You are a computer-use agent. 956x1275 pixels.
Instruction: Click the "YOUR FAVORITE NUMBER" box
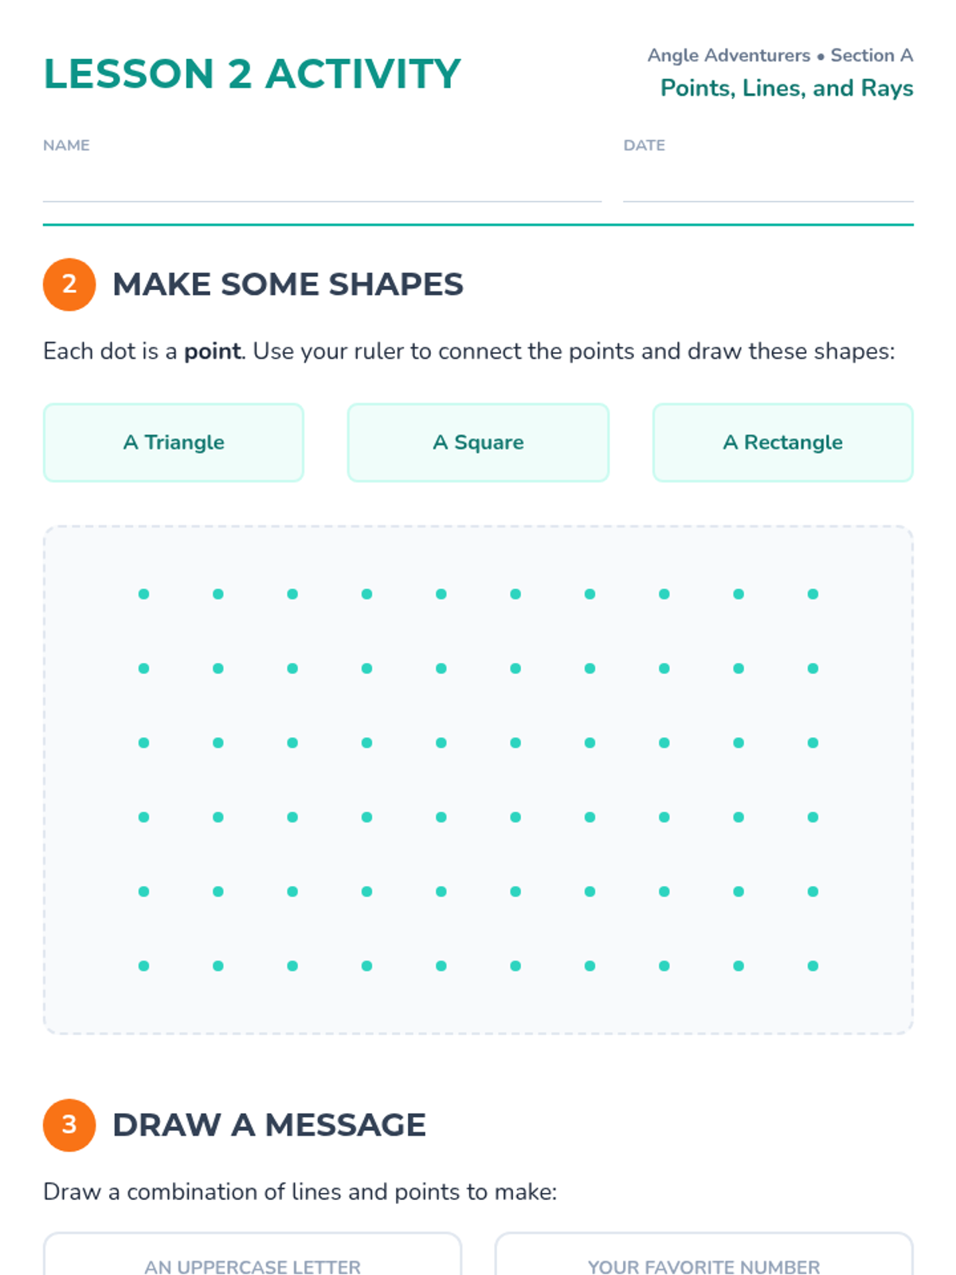click(703, 1259)
